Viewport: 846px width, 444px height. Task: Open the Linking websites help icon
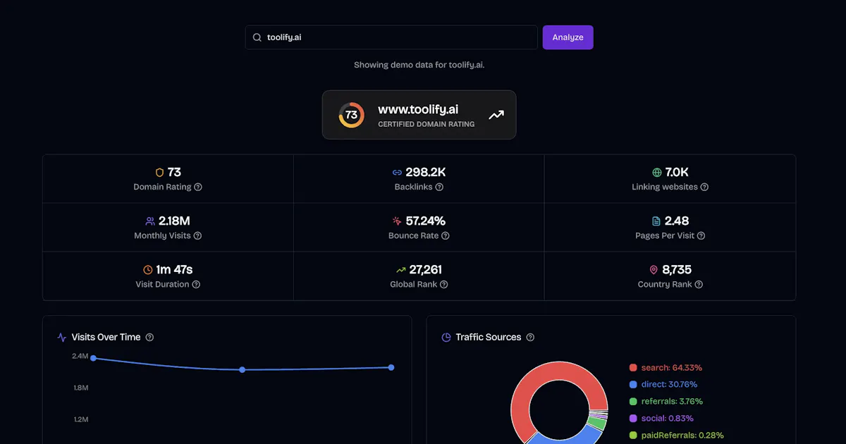point(704,187)
